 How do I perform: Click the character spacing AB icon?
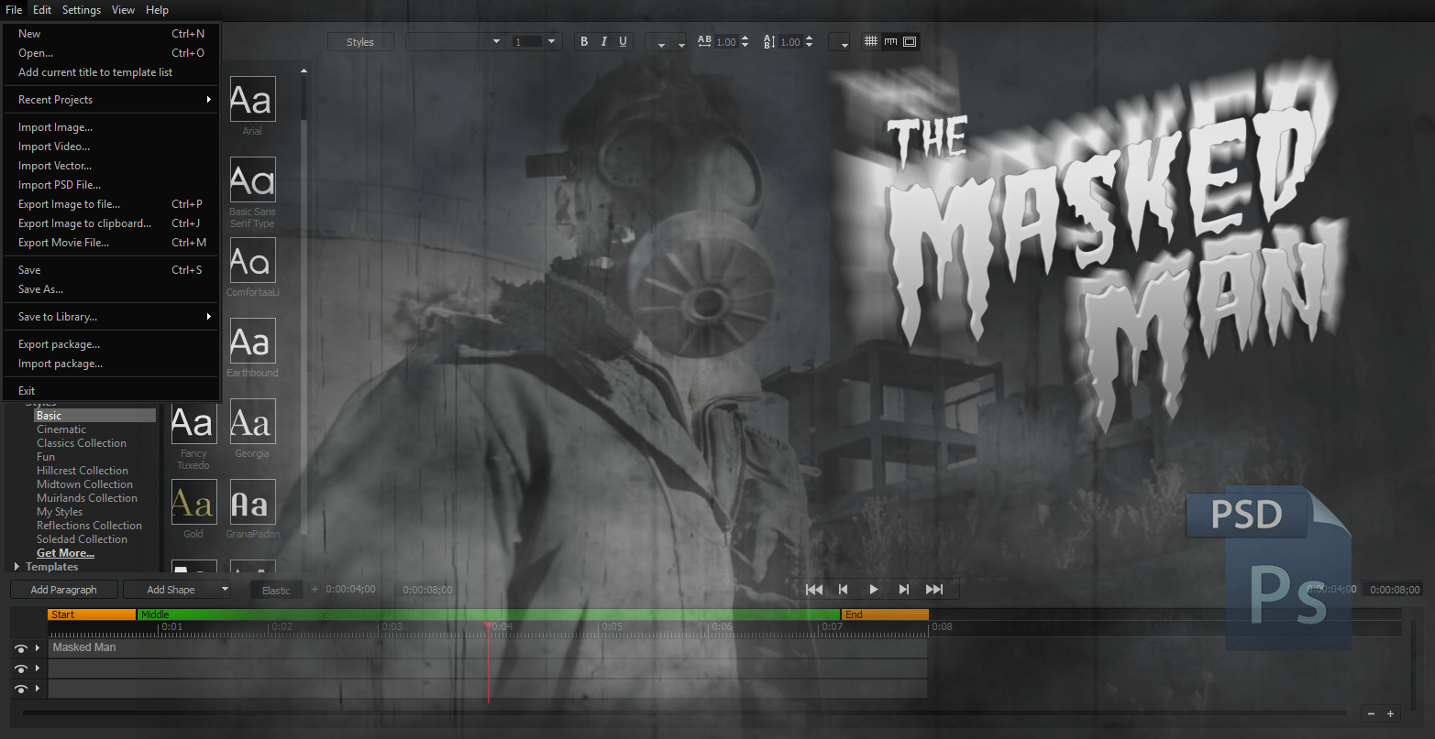pyautogui.click(x=704, y=41)
